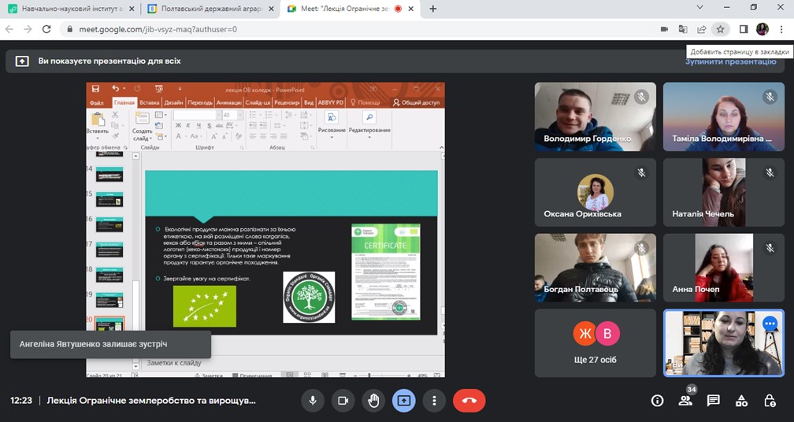Switch to the Вставка ribbon tab

click(x=150, y=102)
